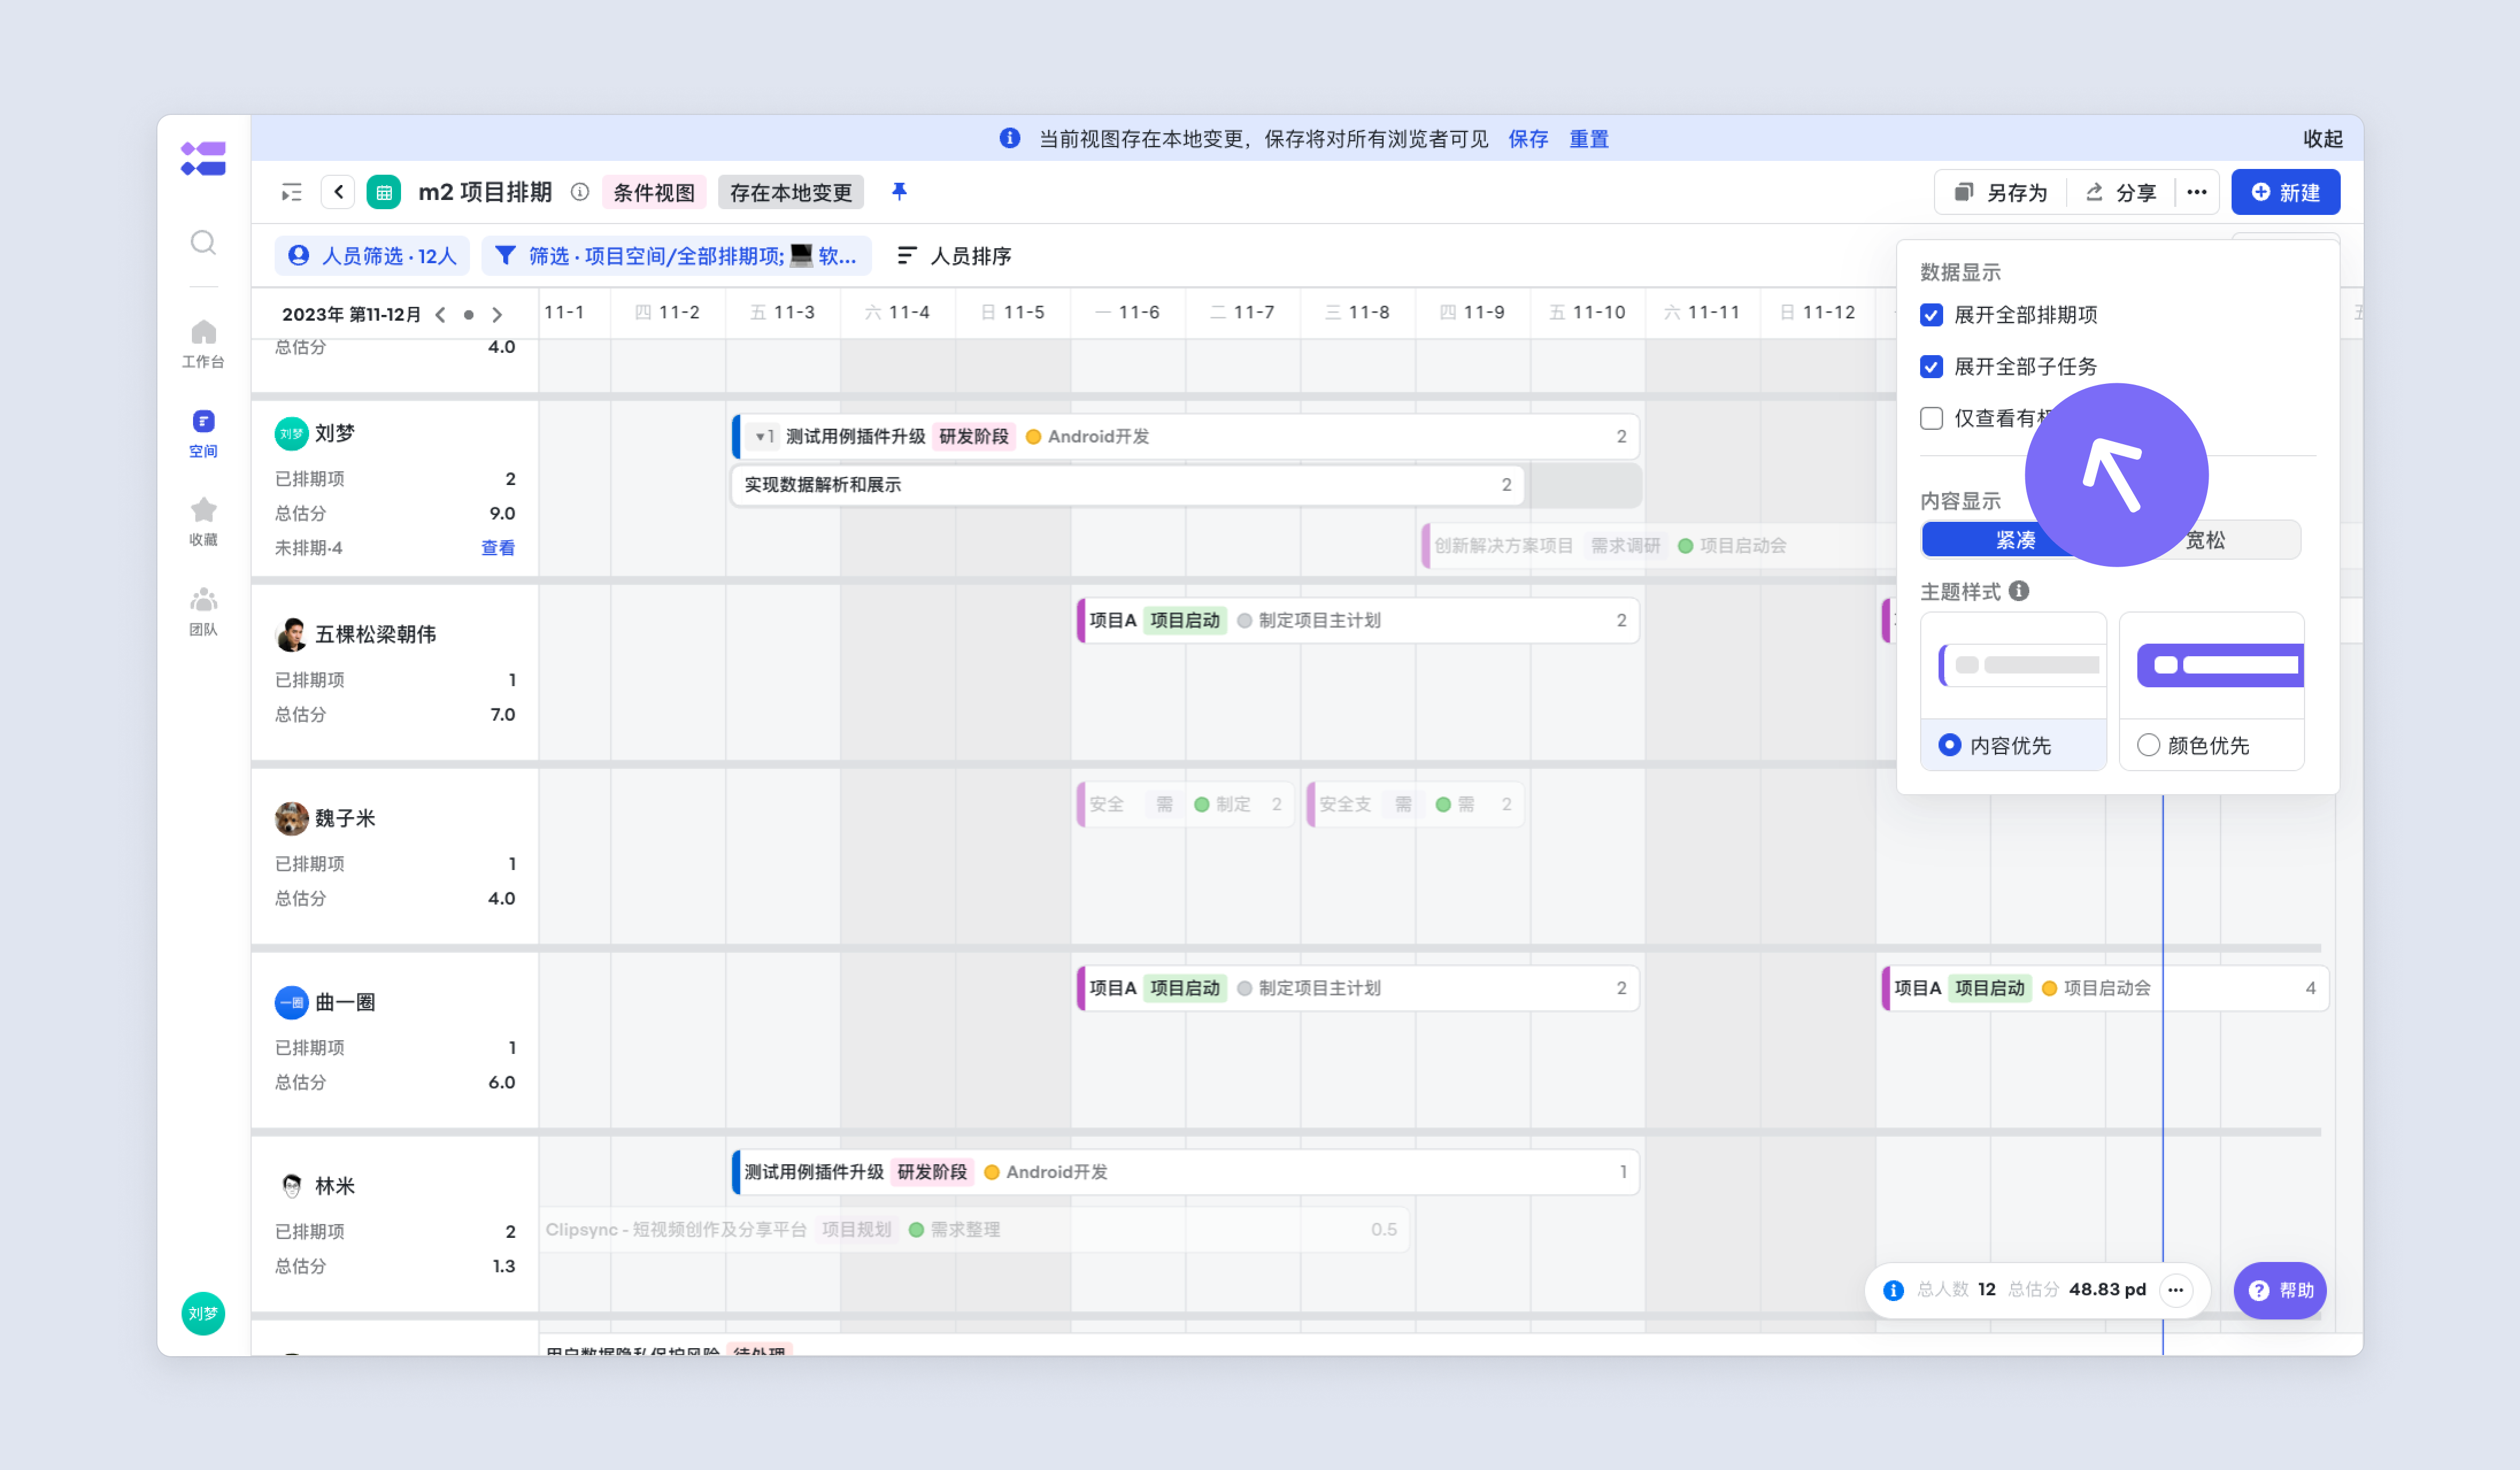
Task: Open the 人员排序 sort options
Action: (954, 256)
